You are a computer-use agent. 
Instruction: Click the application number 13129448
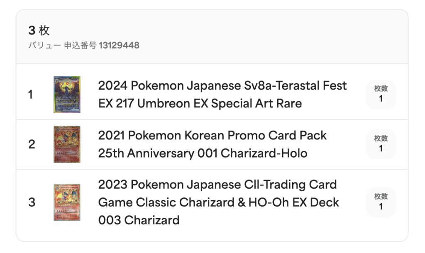(x=119, y=45)
